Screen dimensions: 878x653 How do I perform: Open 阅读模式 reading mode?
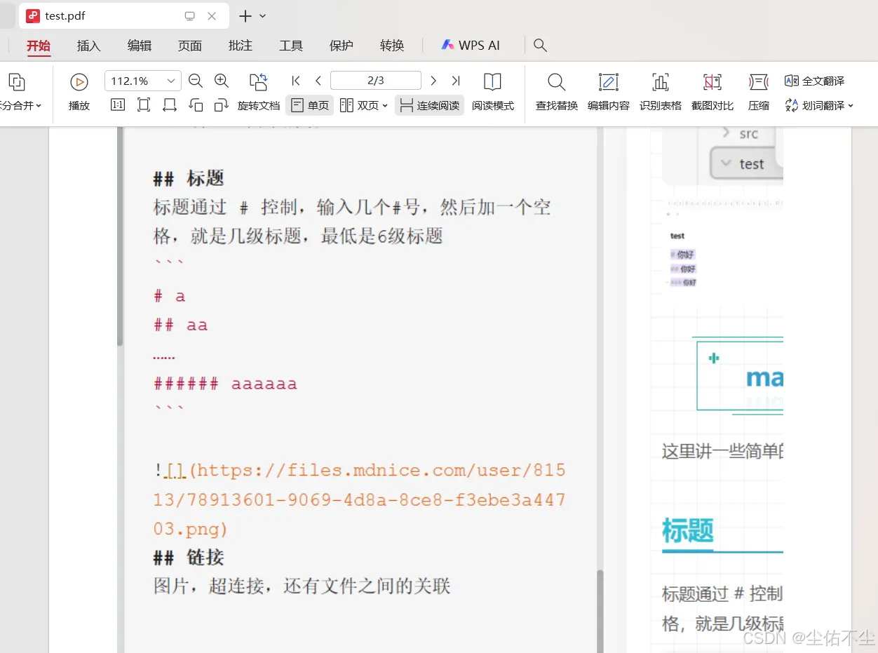tap(493, 91)
